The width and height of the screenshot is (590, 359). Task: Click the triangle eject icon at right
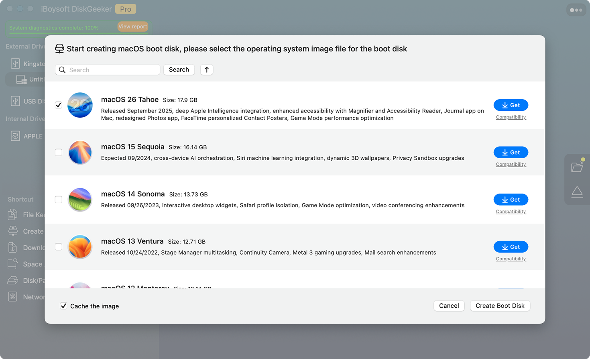577,192
